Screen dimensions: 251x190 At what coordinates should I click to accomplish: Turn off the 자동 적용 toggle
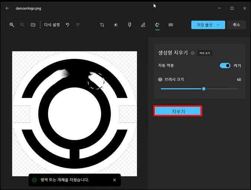tap(225, 65)
